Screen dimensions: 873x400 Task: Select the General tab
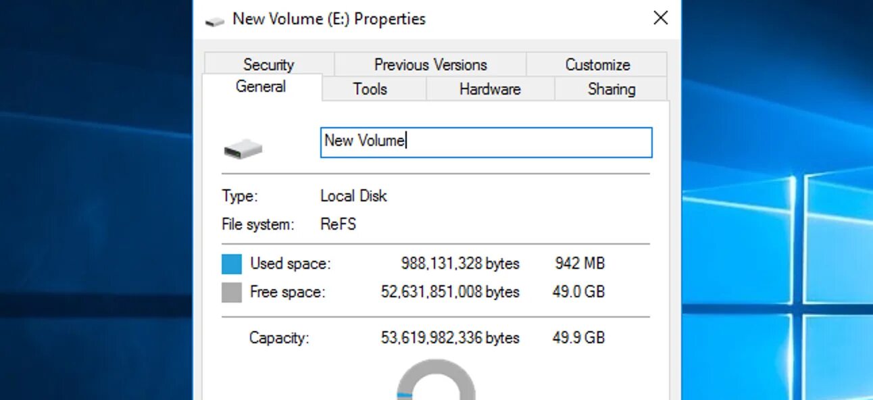(x=261, y=87)
